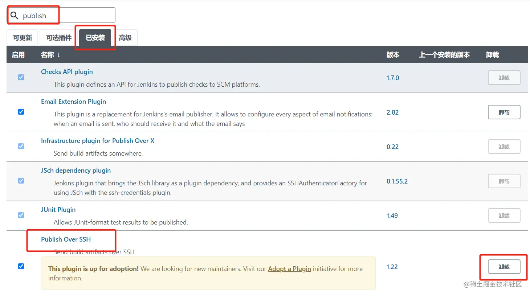Uninstall Publish Over SSH plugin
Viewport: 530px width, 296px height.
tap(504, 267)
